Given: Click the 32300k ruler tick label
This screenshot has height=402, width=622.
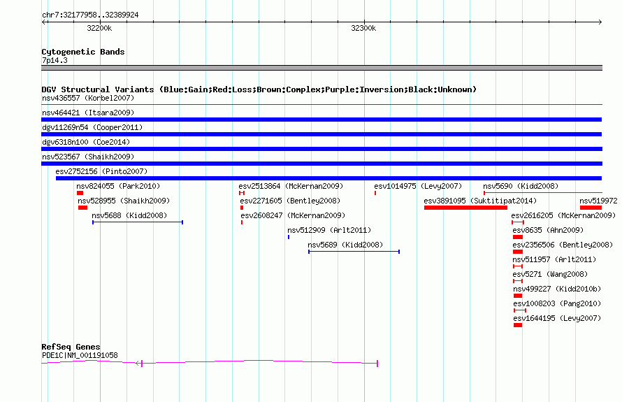Looking at the screenshot, I should [x=363, y=28].
